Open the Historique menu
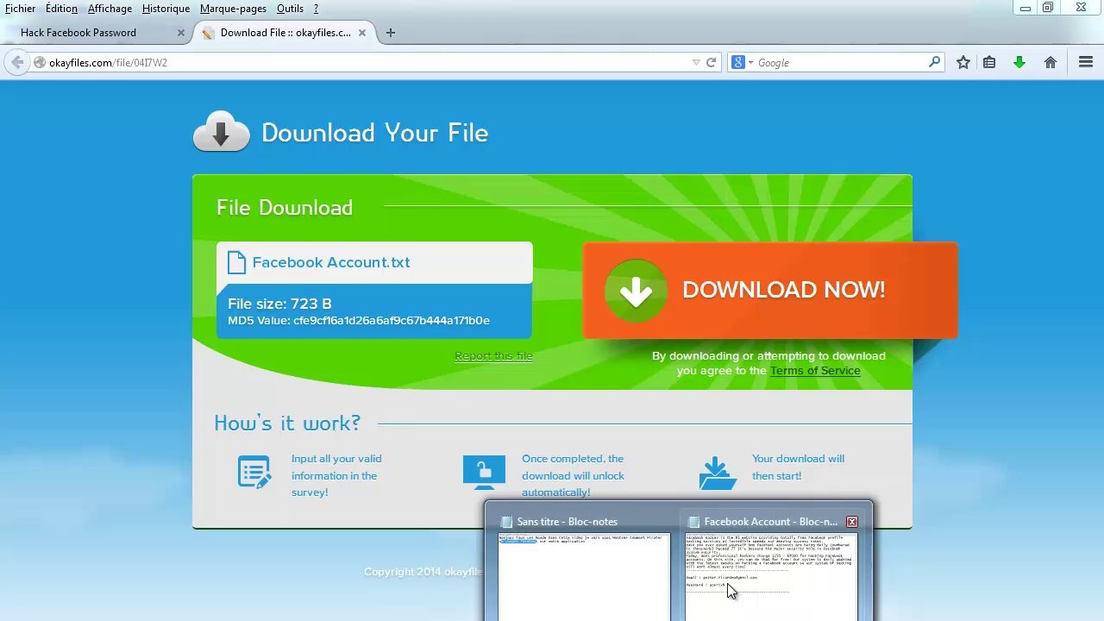The image size is (1104, 621). (x=166, y=9)
